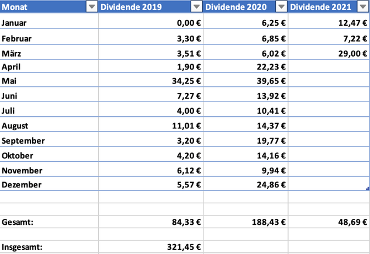Image resolution: width=370 pixels, height=254 pixels.
Task: Select the 2019 total 84,33 €
Action: pyautogui.click(x=151, y=222)
